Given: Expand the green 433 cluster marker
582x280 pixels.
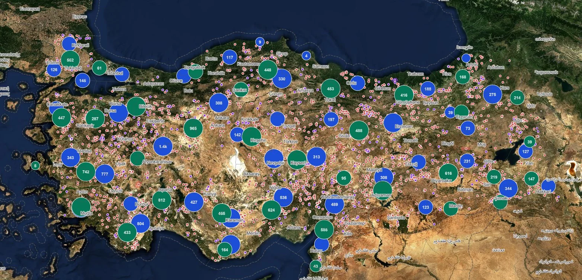Looking at the screenshot, I should (x=127, y=232).
